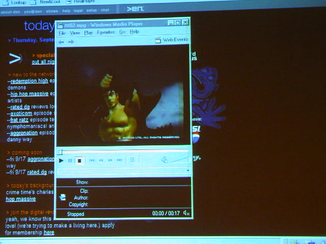
Task: Click the hip hop massive link
Action: 29,94
